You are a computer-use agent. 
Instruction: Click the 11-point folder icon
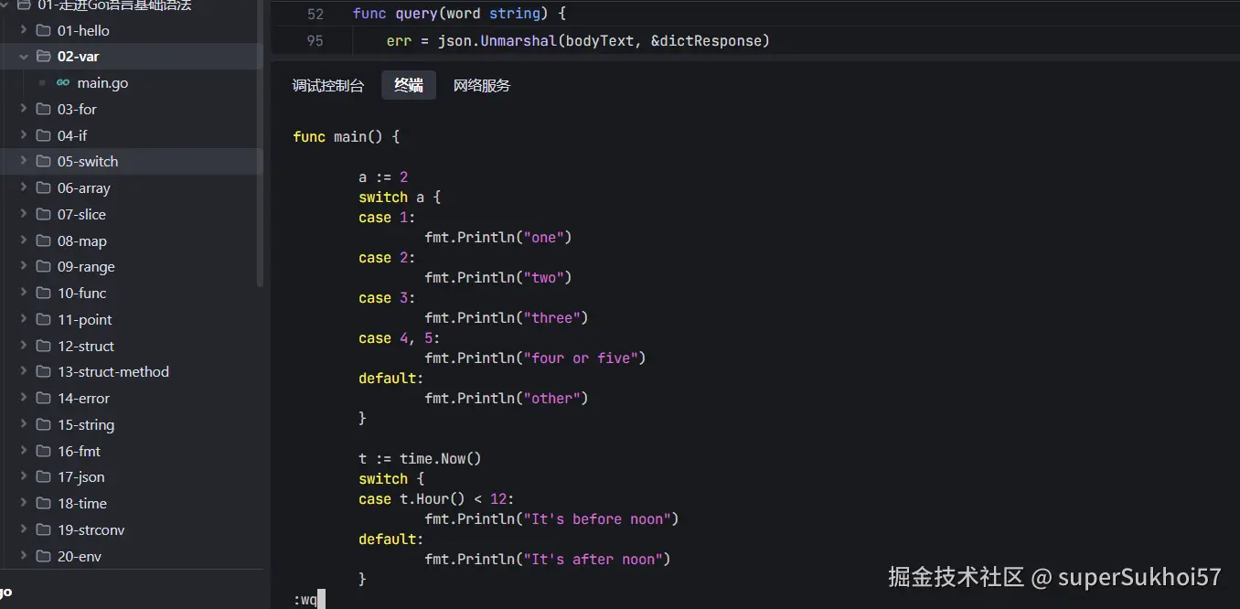coord(43,319)
